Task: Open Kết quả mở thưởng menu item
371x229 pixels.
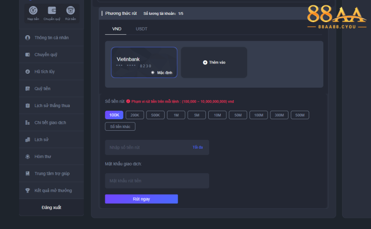Action: click(x=51, y=191)
